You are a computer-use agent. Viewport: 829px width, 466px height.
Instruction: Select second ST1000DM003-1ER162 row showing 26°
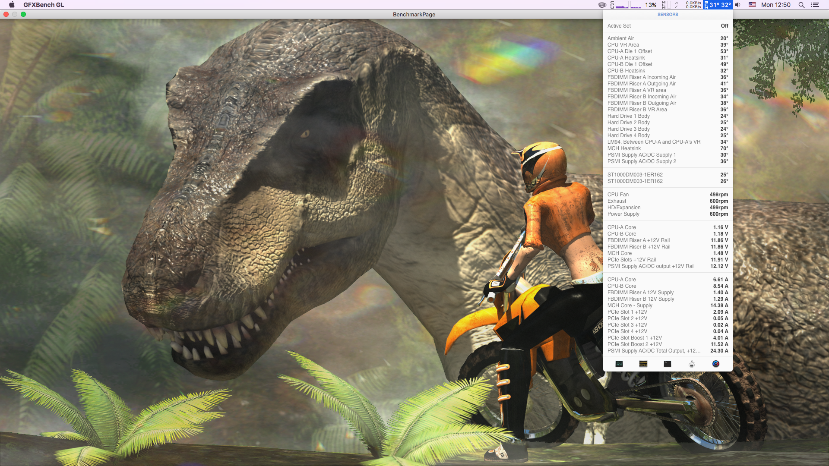click(x=668, y=181)
